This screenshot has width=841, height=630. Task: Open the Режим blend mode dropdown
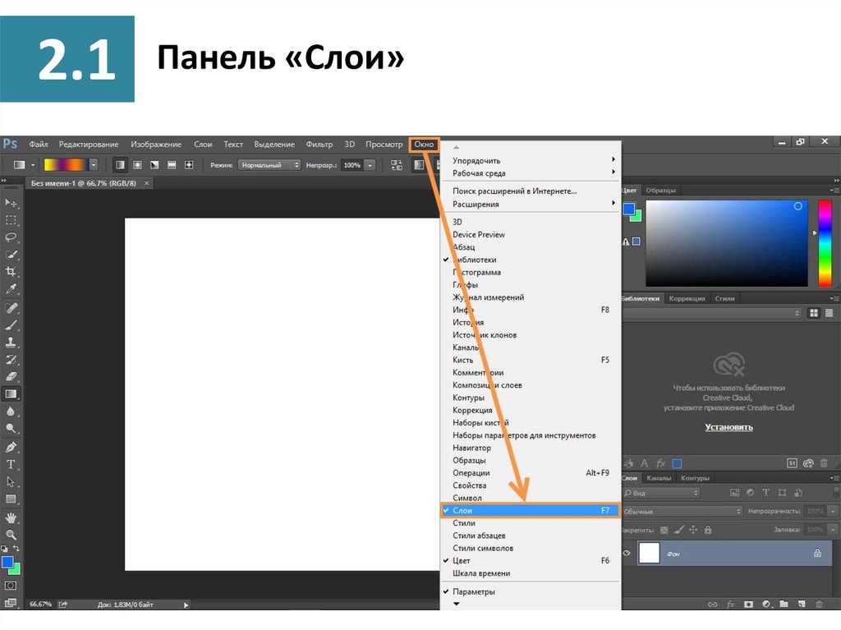[270, 165]
